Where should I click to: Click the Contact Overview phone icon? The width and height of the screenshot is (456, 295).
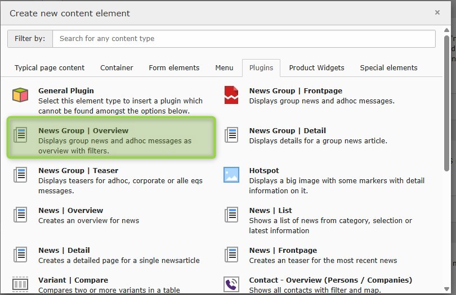tap(231, 284)
